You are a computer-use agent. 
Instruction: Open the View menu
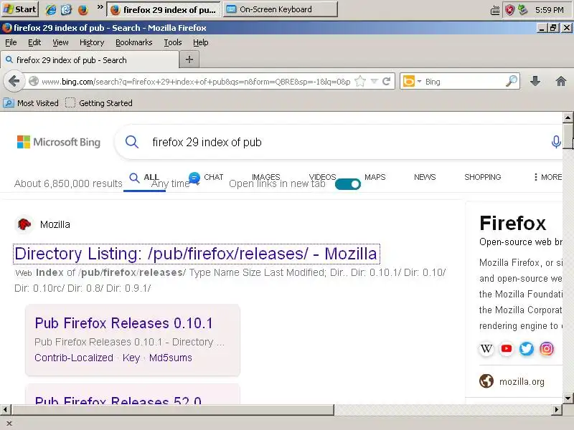point(60,42)
